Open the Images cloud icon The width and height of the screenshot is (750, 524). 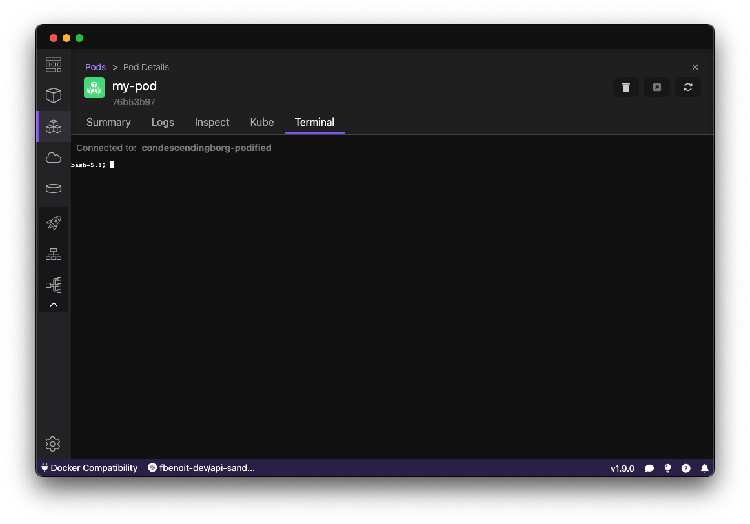pos(54,157)
